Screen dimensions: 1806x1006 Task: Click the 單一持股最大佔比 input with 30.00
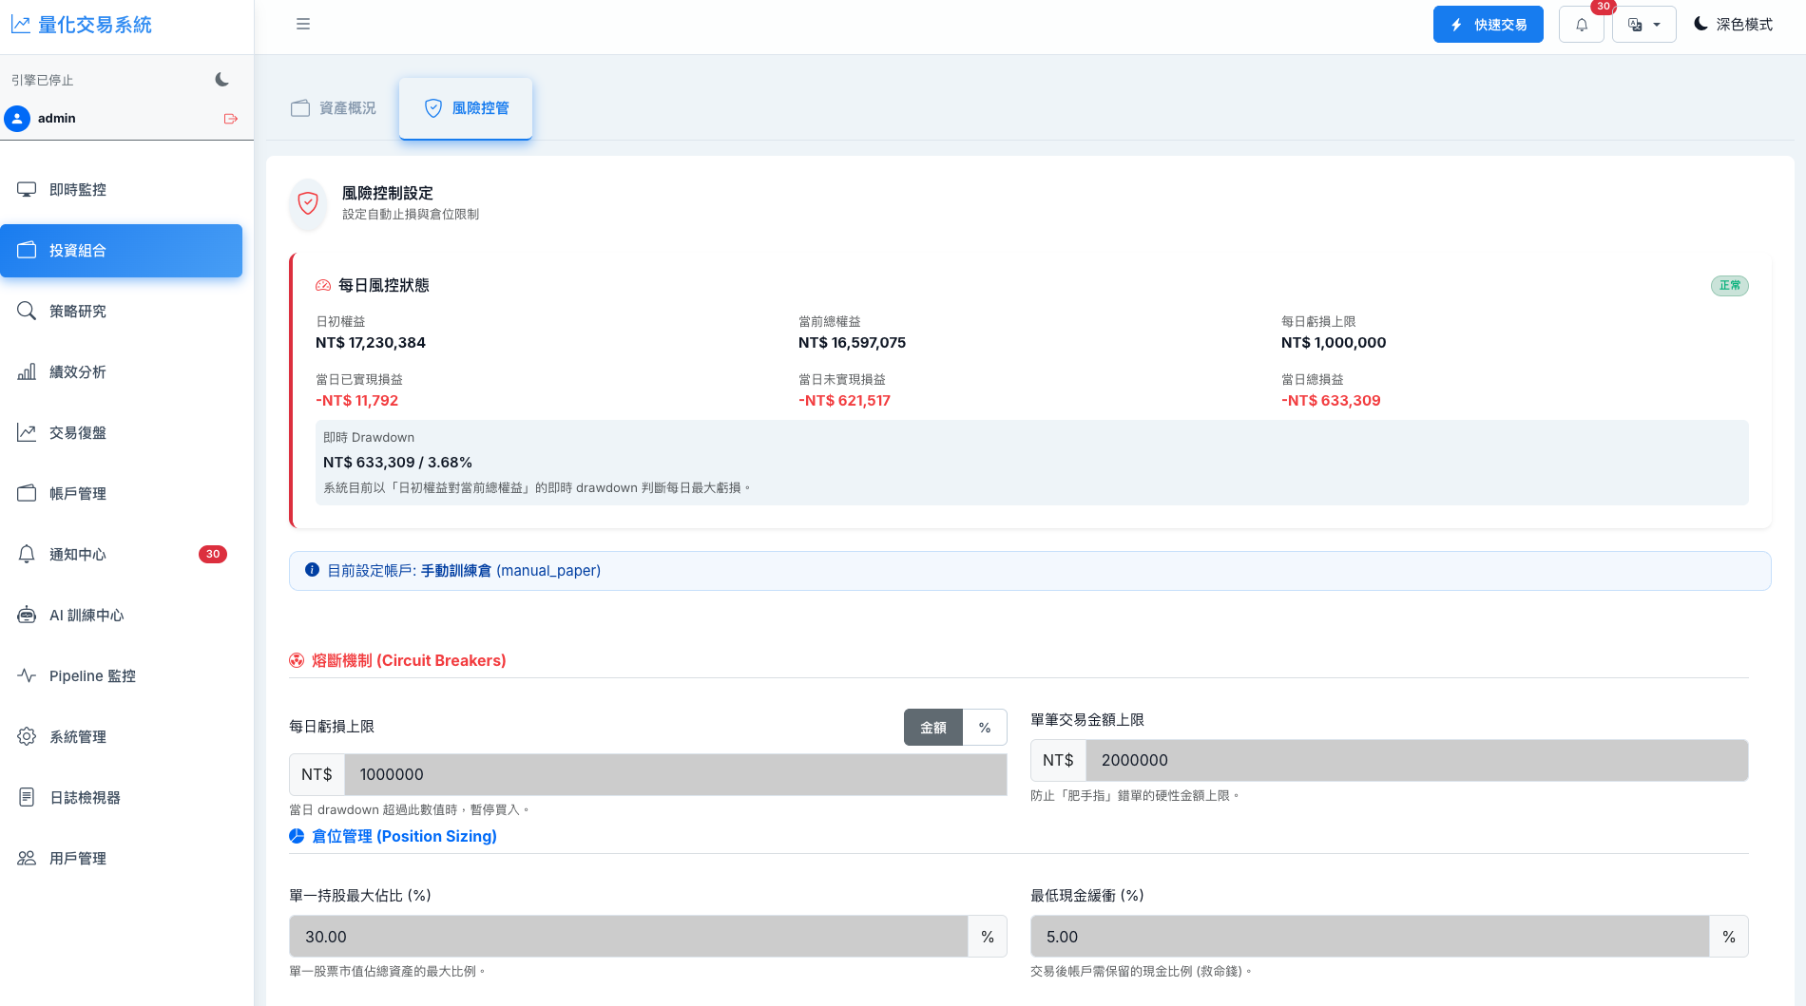click(x=628, y=937)
